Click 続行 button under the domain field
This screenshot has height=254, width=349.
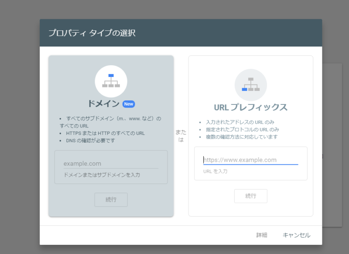point(111,200)
